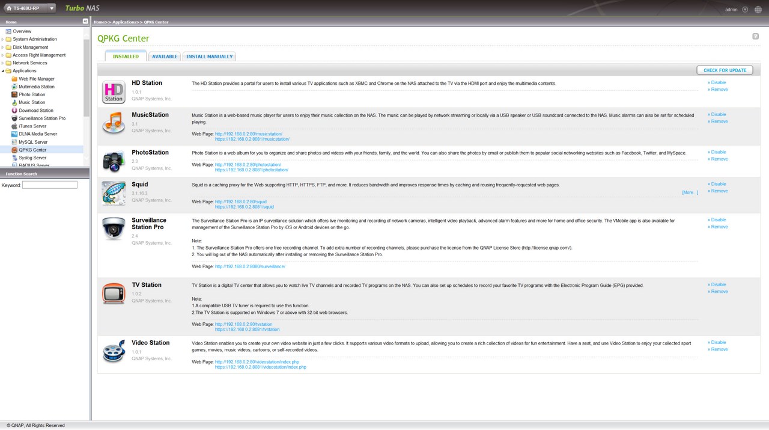Open Overview in the sidebar
The image size is (769, 430).
click(22, 31)
